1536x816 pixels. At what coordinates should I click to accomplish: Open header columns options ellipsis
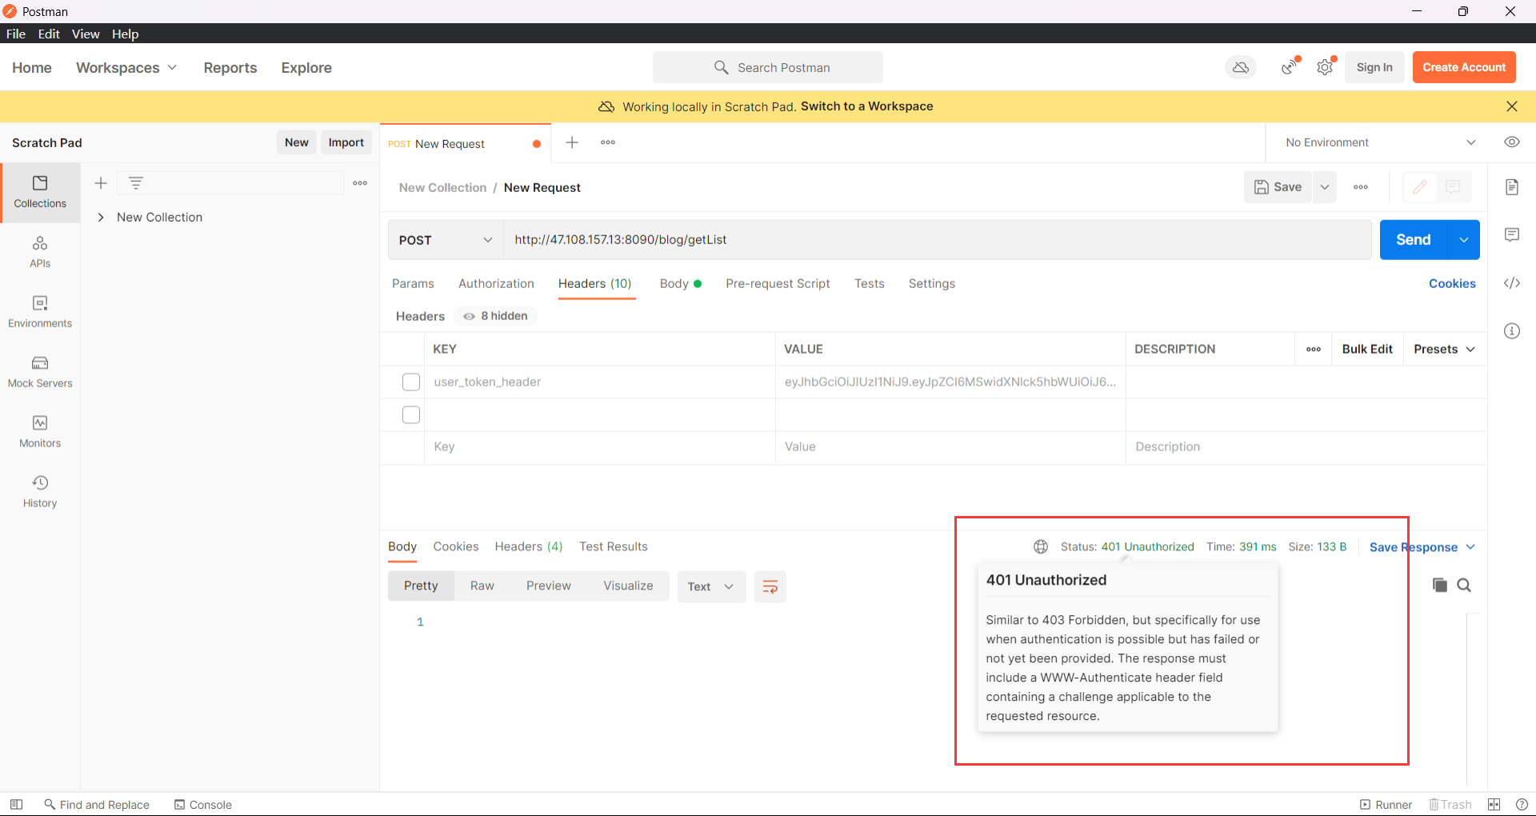coord(1314,350)
